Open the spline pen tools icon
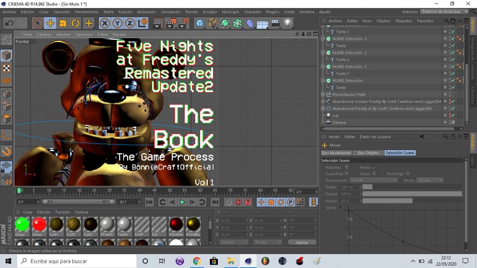The image size is (477, 268). pos(213,23)
